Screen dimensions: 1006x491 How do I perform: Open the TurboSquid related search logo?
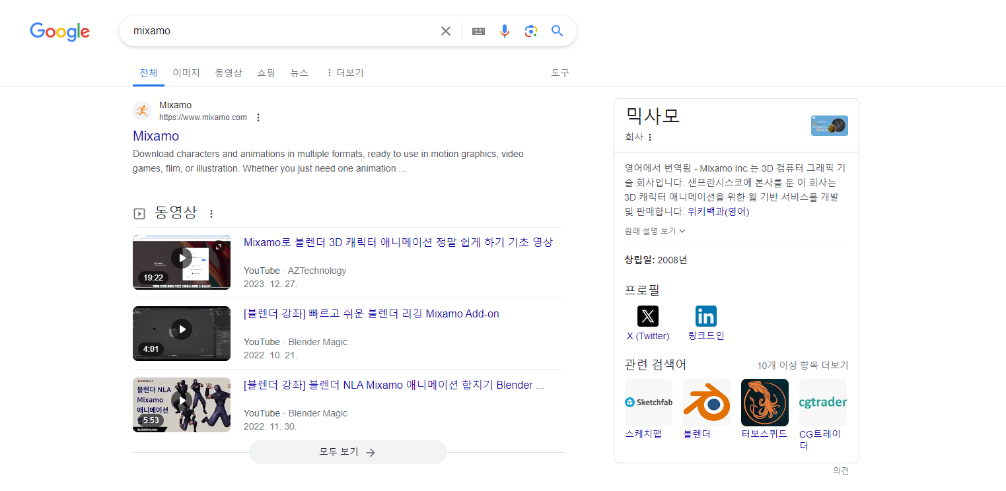point(765,403)
